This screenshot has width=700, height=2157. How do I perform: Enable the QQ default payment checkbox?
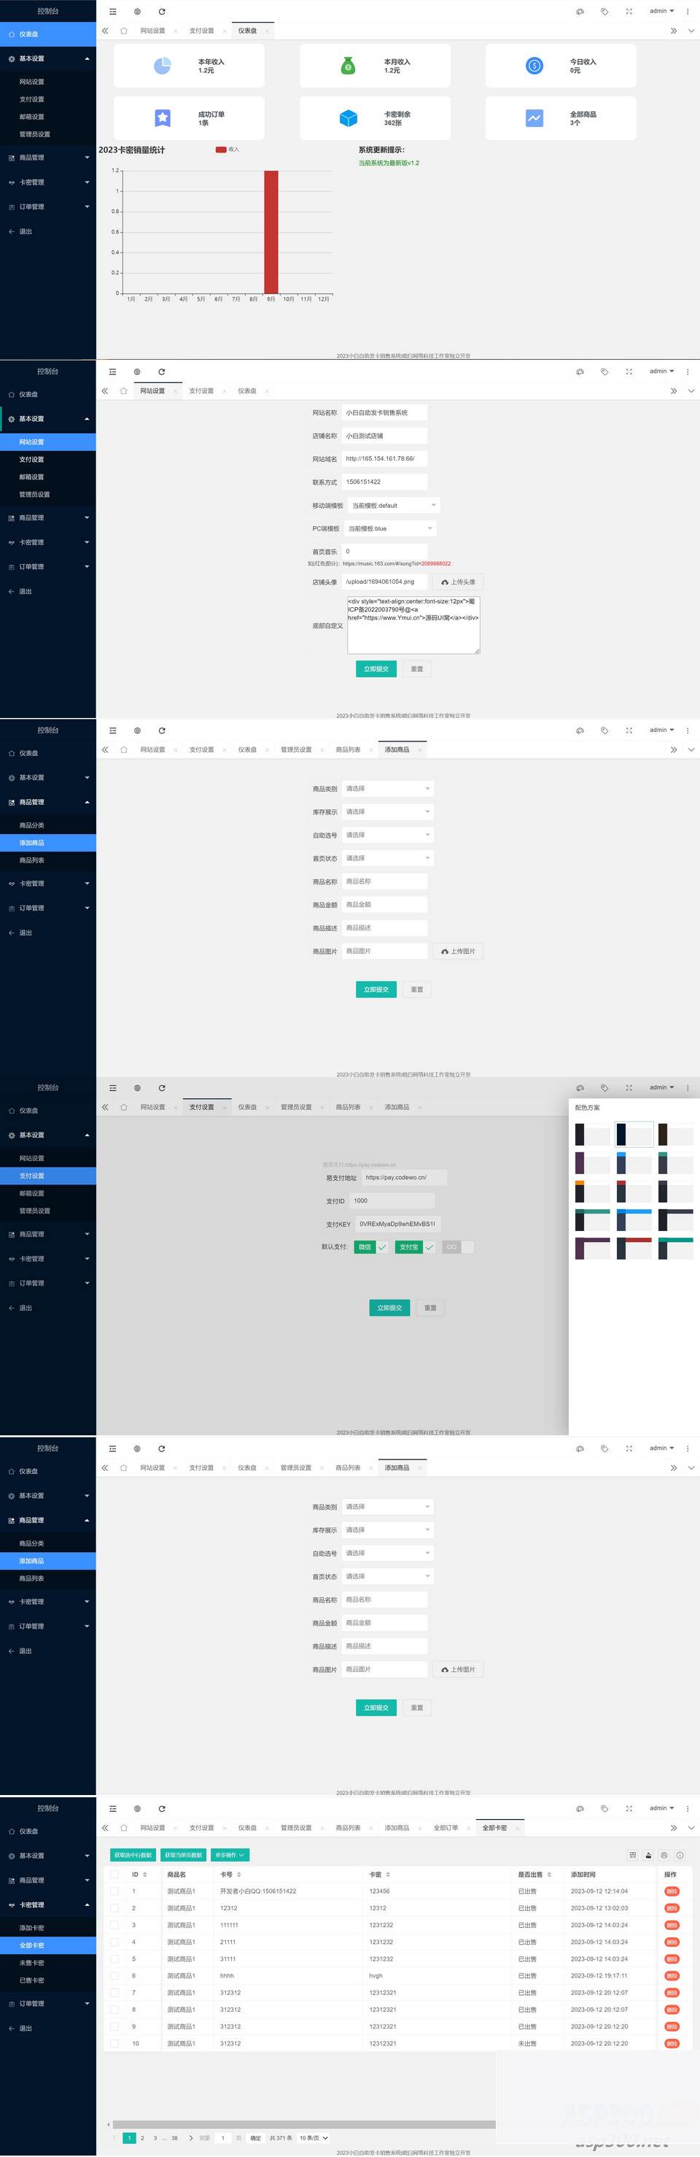pos(459,1247)
